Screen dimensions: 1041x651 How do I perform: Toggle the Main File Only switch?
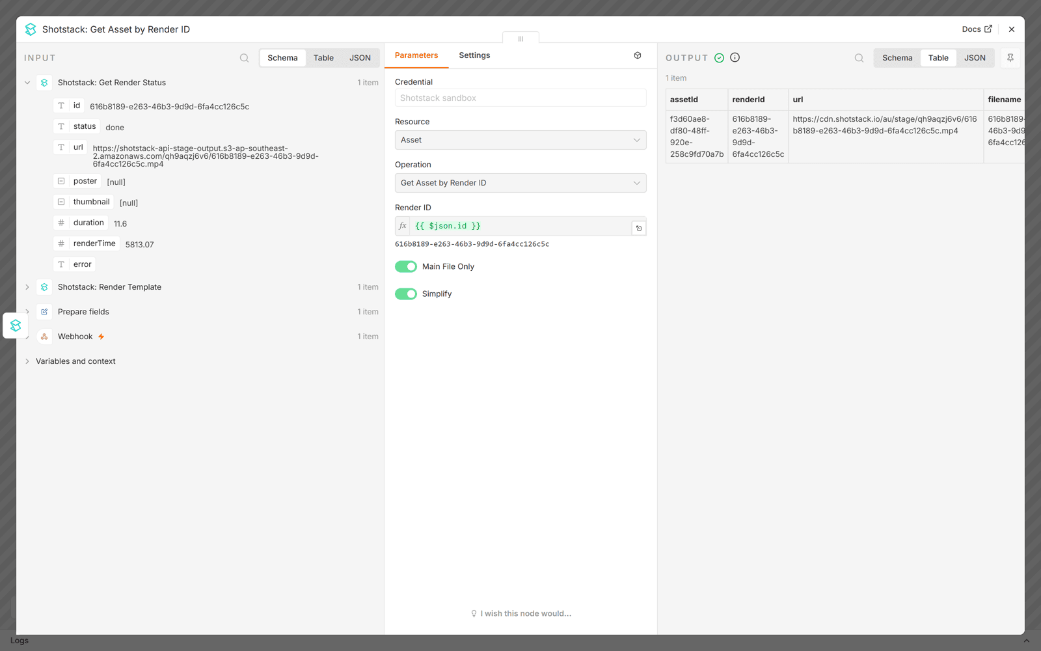coord(406,266)
